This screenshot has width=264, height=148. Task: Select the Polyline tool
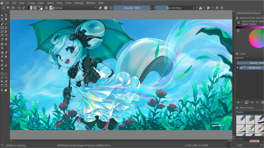click(6, 32)
